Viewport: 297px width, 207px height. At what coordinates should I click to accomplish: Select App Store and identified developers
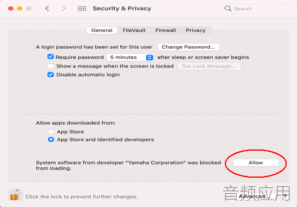(x=51, y=140)
